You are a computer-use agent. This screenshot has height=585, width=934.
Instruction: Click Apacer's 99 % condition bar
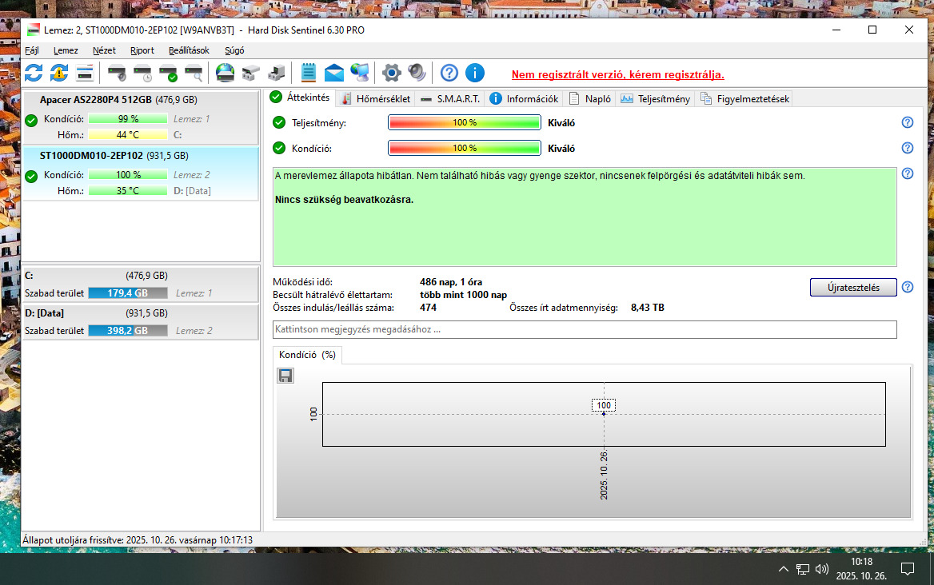[x=127, y=119]
